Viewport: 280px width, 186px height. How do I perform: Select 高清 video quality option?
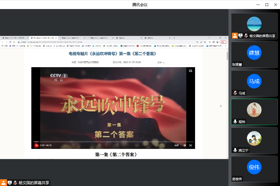[x=176, y=145]
